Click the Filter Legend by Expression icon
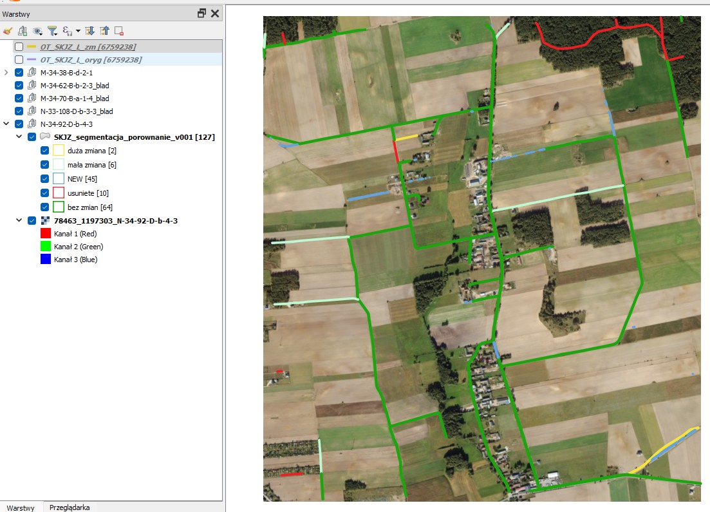The image size is (710, 512). 67,30
